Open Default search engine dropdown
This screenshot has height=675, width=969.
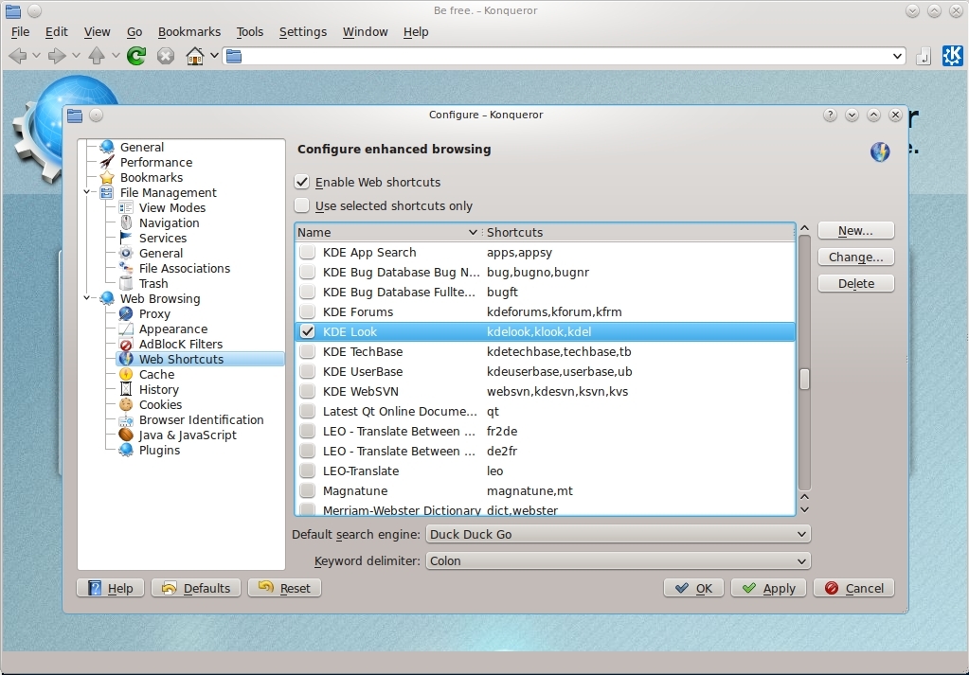coord(618,534)
